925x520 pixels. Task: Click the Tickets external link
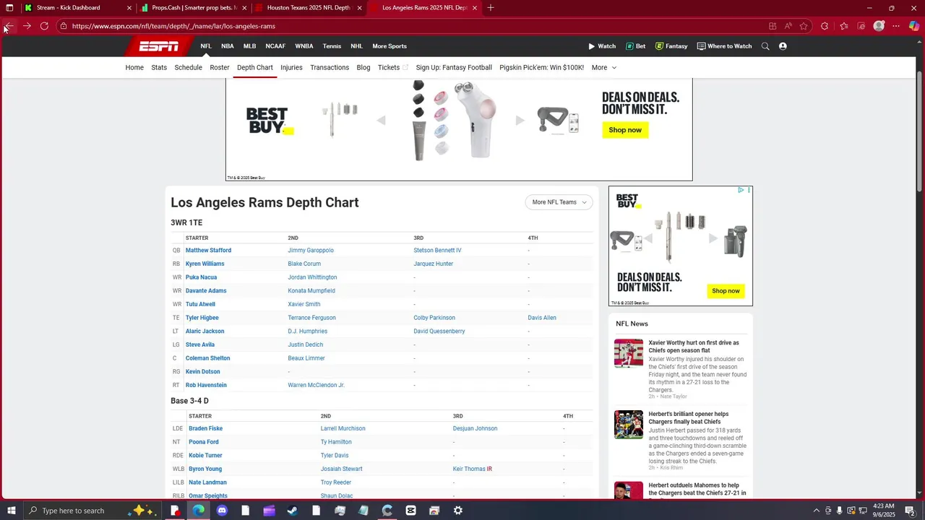pos(392,67)
